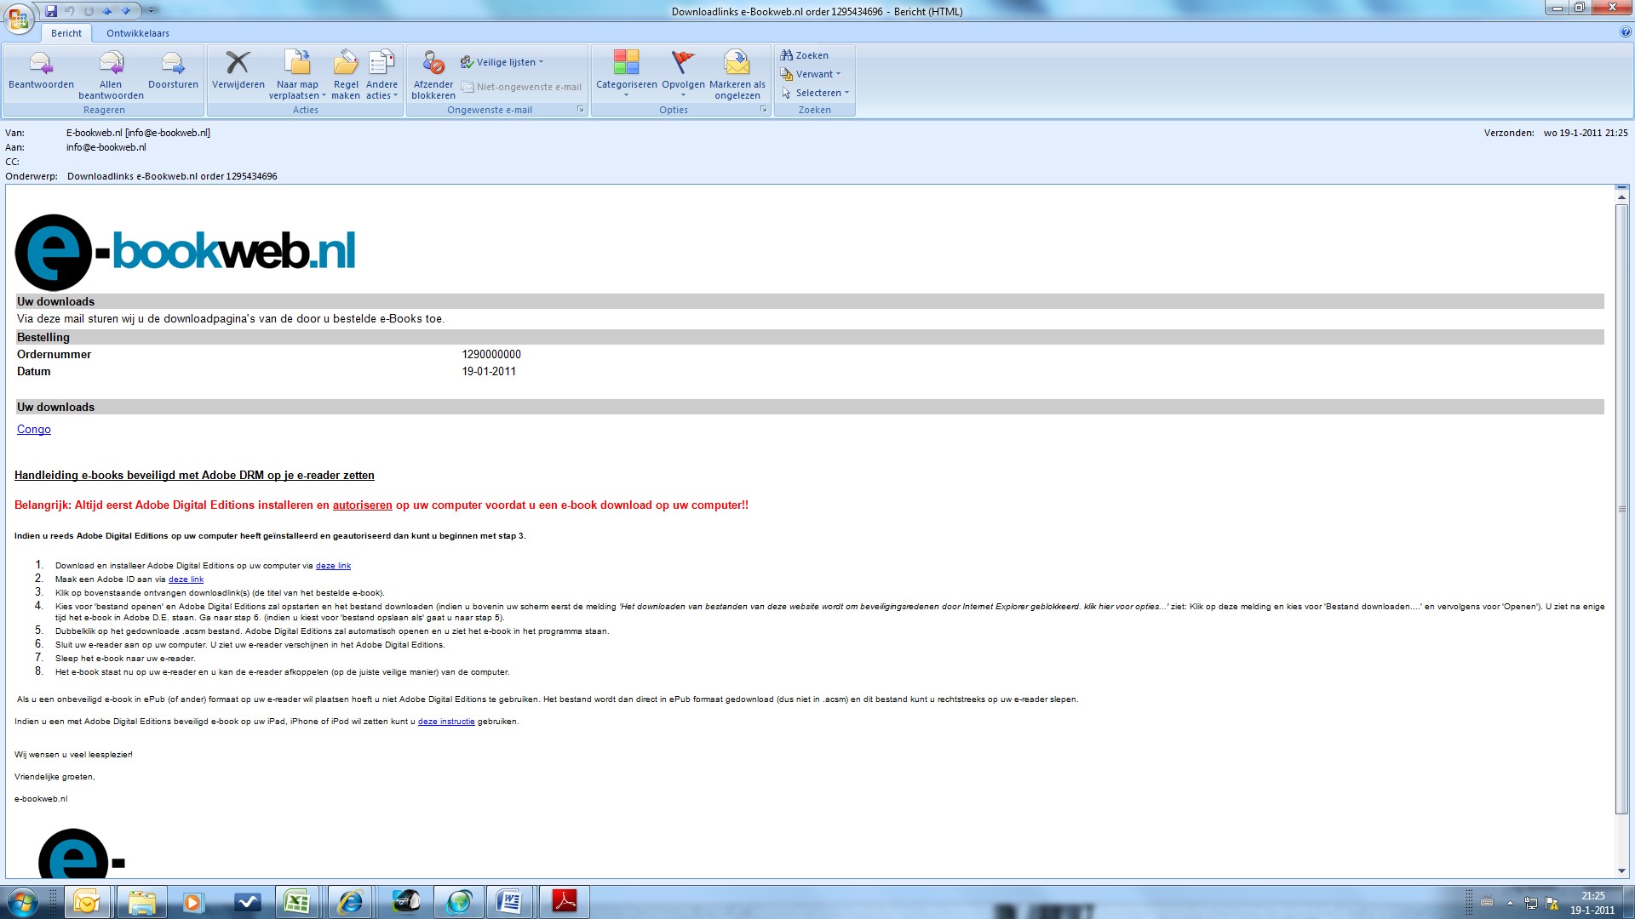Open 'deze link' for Adobe Digital Editions download
This screenshot has width=1635, height=919.
point(333,566)
